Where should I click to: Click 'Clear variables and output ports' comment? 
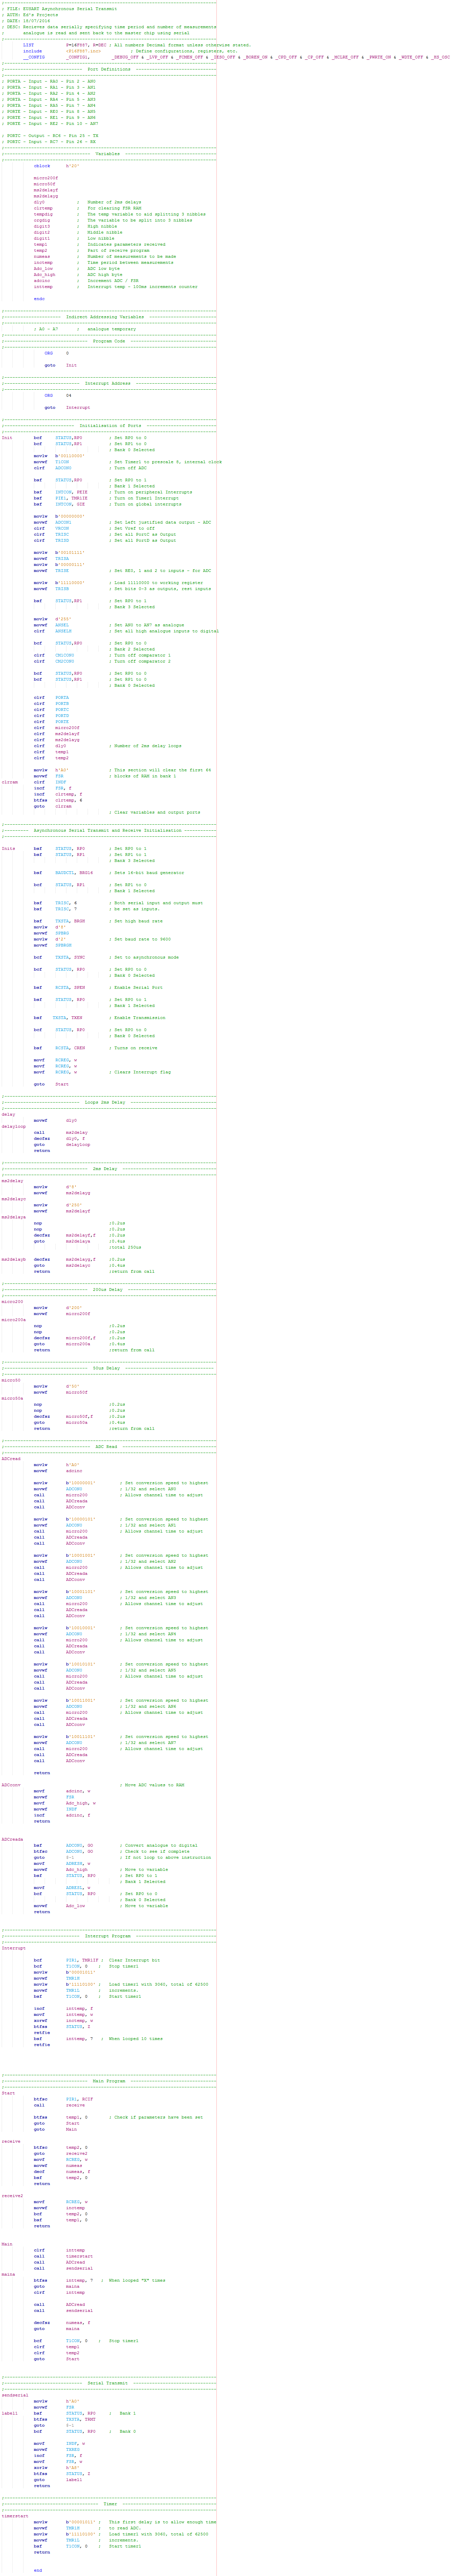click(x=157, y=812)
